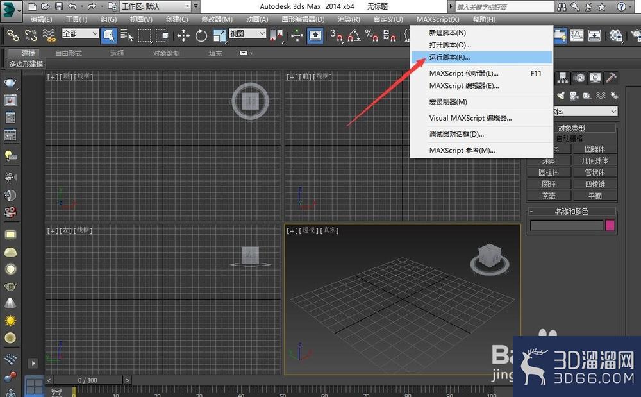
Task: Click the 茶壶 teapot button
Action: 548,196
